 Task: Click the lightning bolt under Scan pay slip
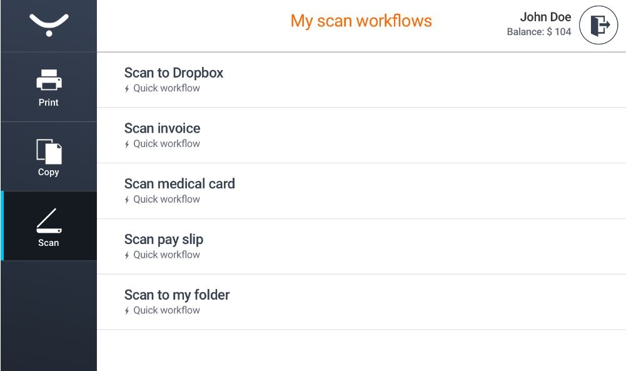tap(127, 255)
